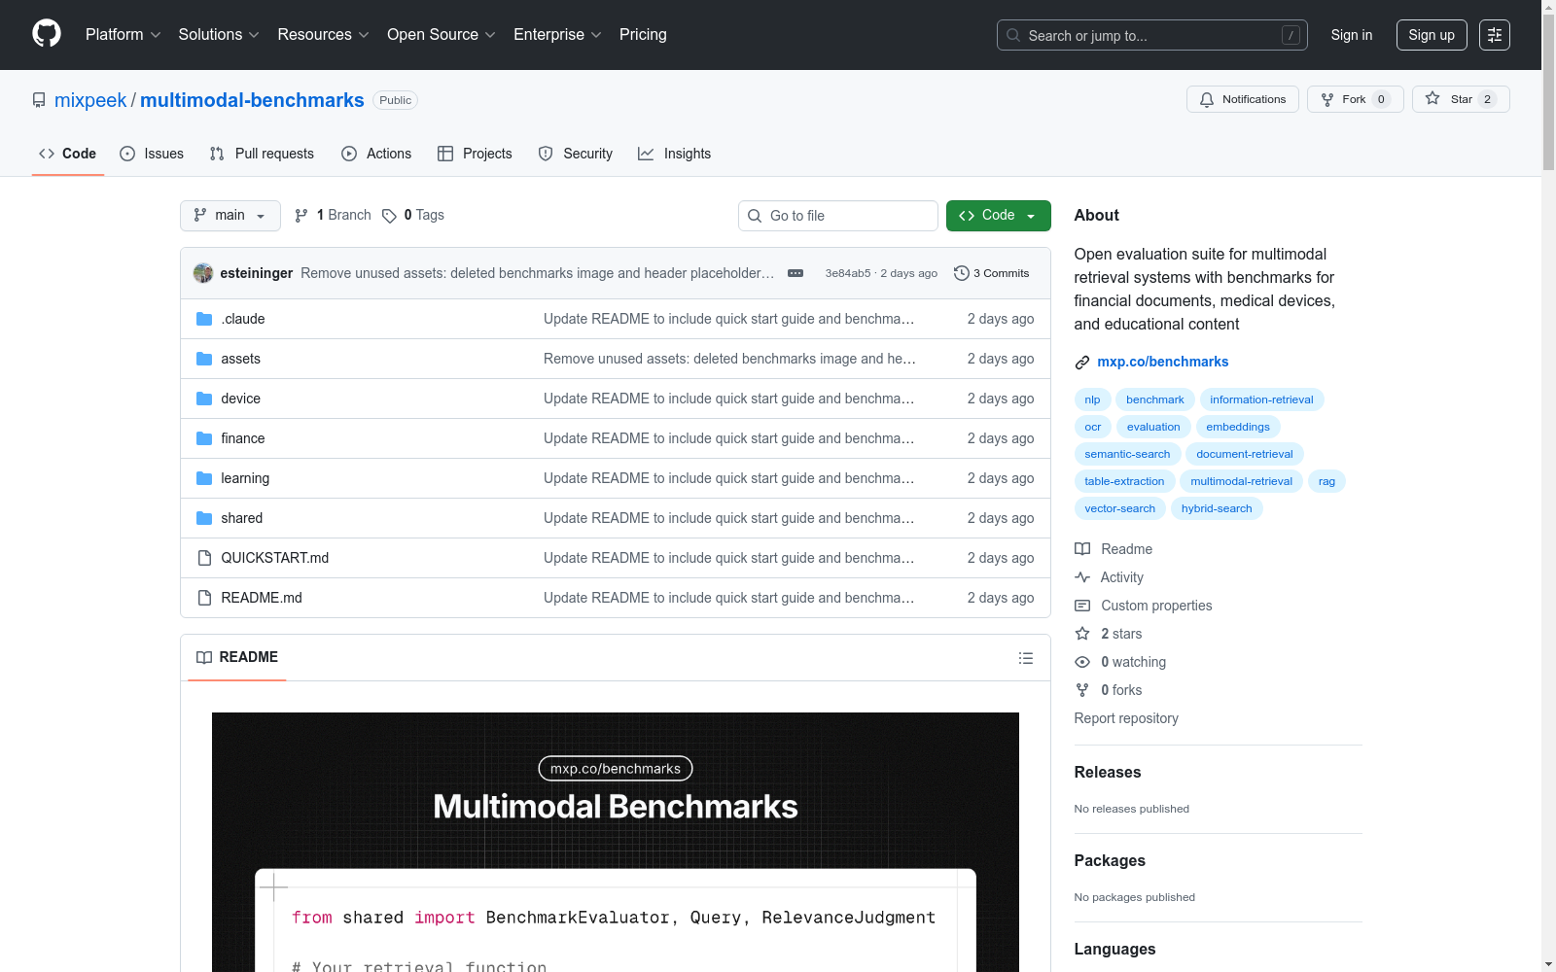Expand the Solutions menu
1556x972 pixels.
pyautogui.click(x=219, y=35)
